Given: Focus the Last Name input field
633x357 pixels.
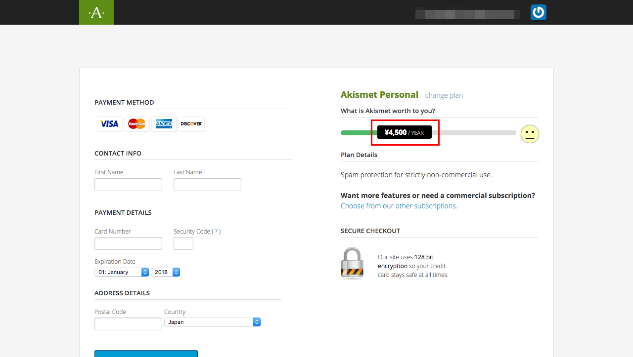Looking at the screenshot, I should coord(207,185).
